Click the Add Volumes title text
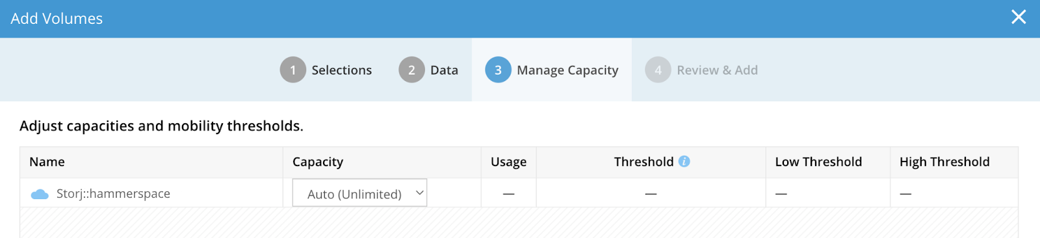1040x238 pixels. tap(57, 19)
